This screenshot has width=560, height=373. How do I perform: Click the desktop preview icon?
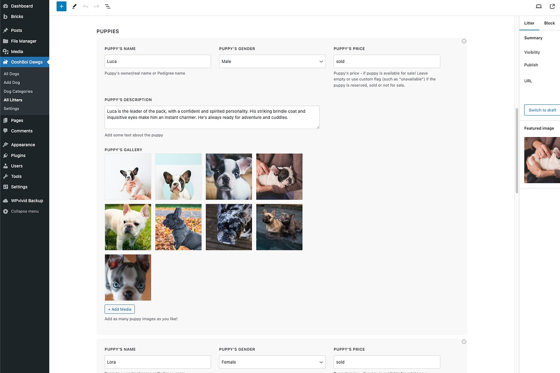[539, 7]
